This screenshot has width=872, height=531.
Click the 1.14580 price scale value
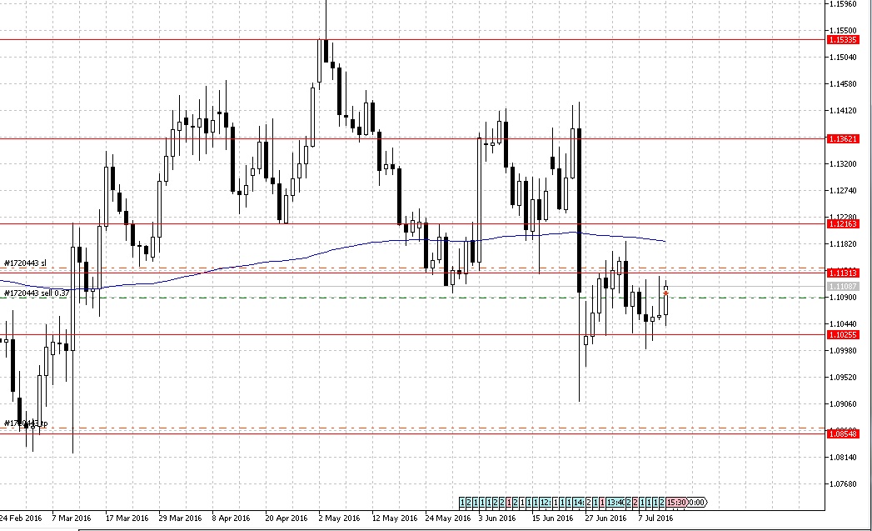pyautogui.click(x=843, y=84)
